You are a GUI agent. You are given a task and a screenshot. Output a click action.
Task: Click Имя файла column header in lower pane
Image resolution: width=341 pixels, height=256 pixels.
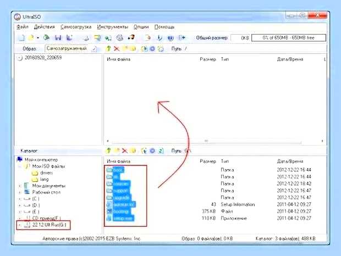coord(118,162)
